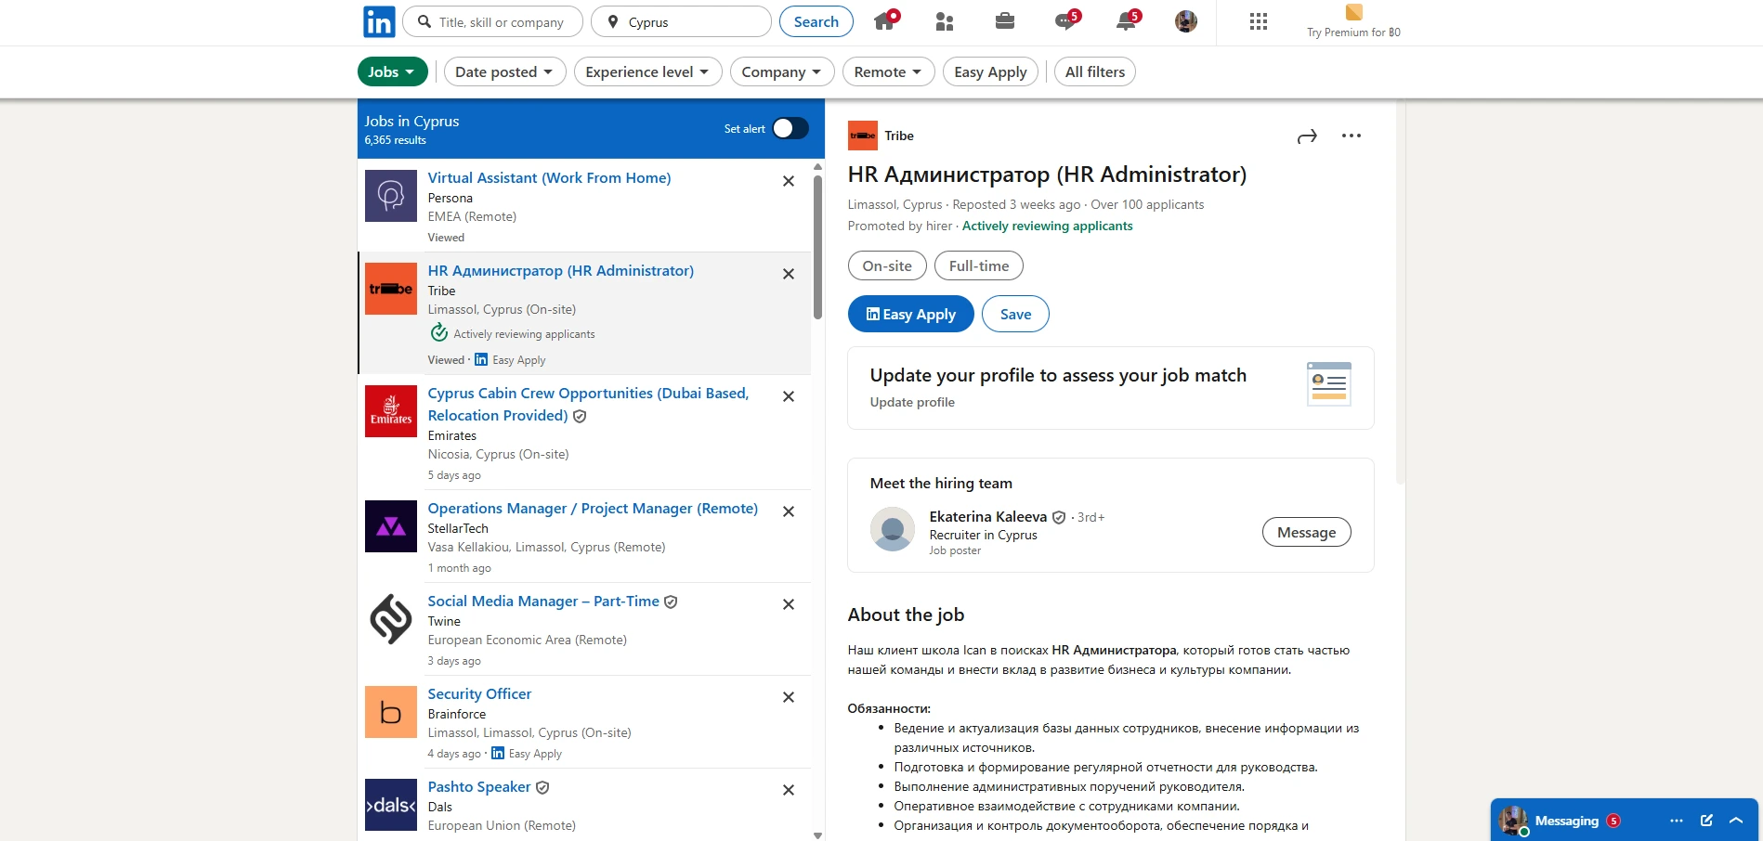Click Try Premium for ฿0 link
The image size is (1763, 841).
pos(1353,32)
